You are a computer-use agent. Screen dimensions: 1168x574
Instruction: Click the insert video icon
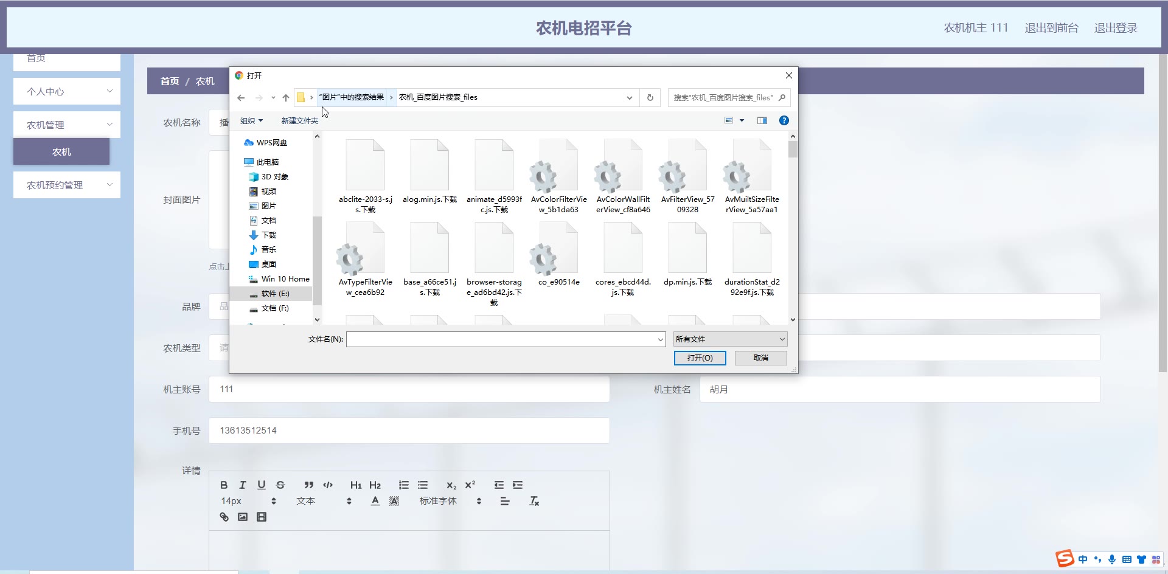262,517
